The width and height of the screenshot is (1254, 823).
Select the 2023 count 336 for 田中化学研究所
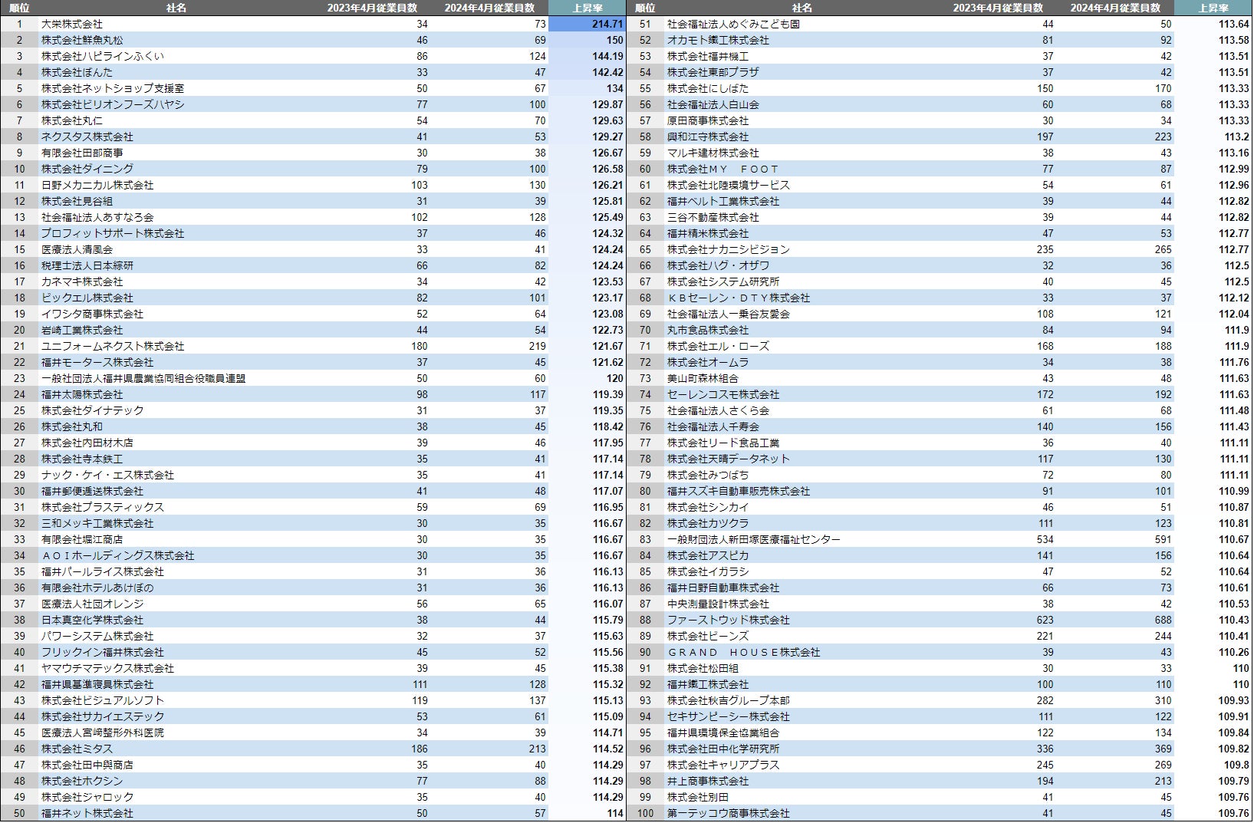1045,749
